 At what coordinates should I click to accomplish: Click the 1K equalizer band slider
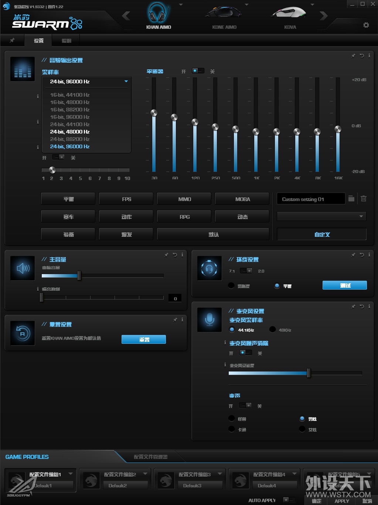[x=256, y=131]
